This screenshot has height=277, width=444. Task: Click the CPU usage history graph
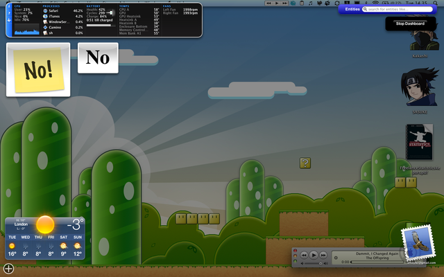click(27, 29)
